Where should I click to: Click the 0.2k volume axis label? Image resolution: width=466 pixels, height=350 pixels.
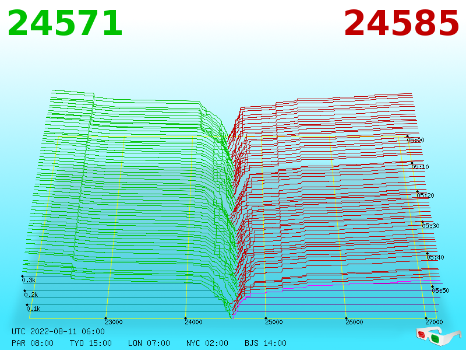click(x=31, y=295)
